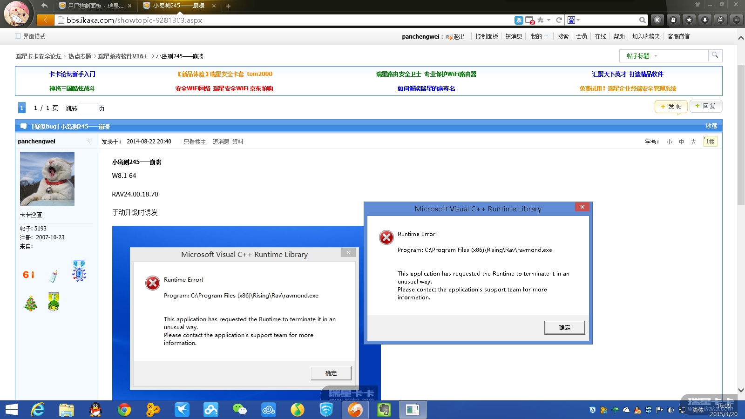The height and width of the screenshot is (419, 745).
Task: Go back with the orange browser back arrow
Action: (x=45, y=20)
